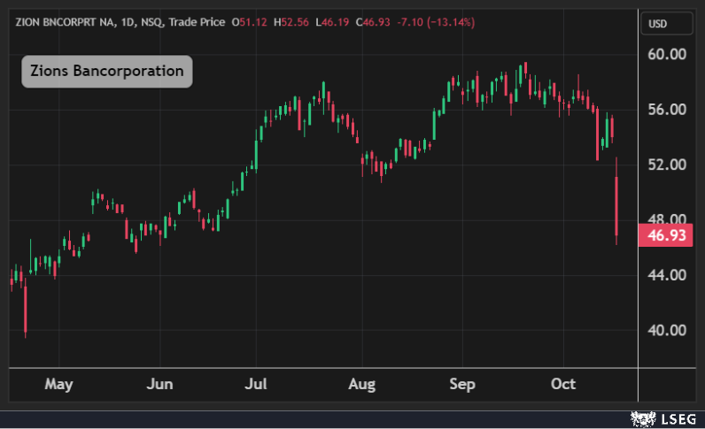Viewport: 705px width, 429px height.
Task: Click the Jul label on time axis
Action: click(255, 384)
